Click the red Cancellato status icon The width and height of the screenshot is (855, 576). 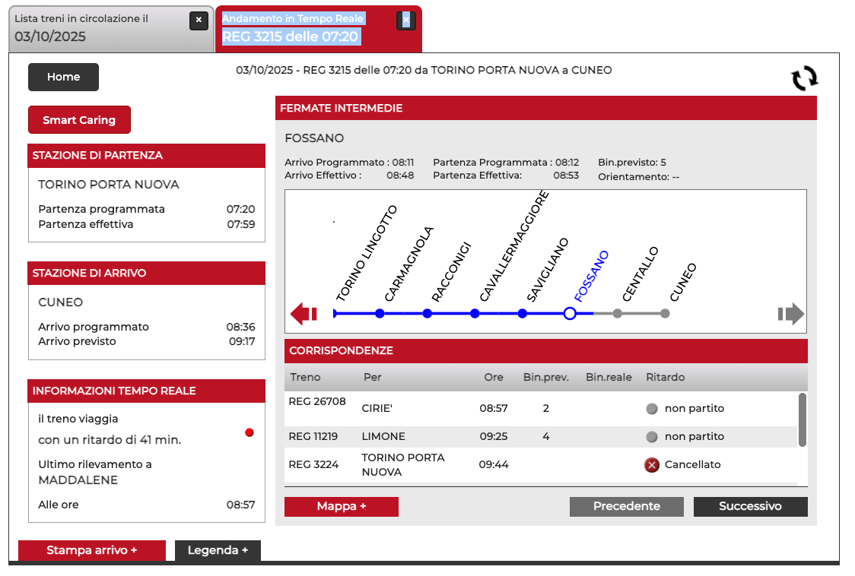(x=652, y=465)
